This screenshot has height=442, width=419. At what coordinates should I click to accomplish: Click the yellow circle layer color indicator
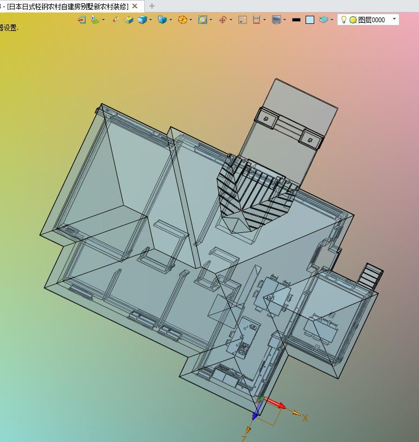[x=353, y=20]
